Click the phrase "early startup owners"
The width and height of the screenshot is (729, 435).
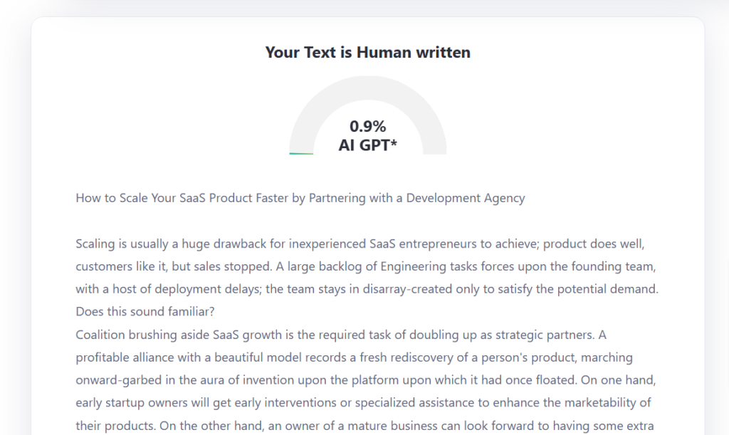pyautogui.click(x=132, y=403)
